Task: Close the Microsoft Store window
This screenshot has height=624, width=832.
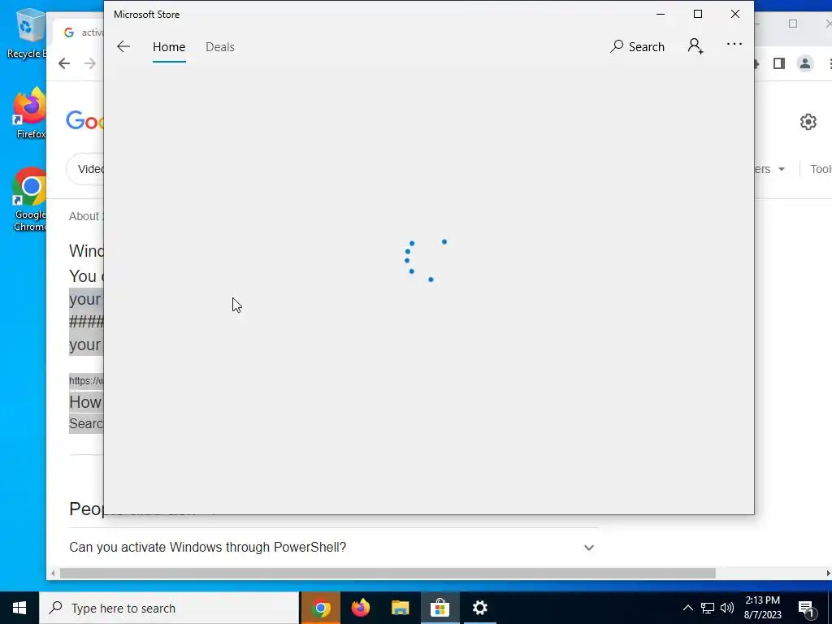Action: tap(734, 15)
